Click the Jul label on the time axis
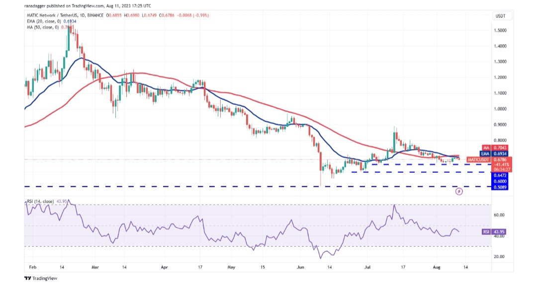Image resolution: width=537 pixels, height=288 pixels. (367, 267)
